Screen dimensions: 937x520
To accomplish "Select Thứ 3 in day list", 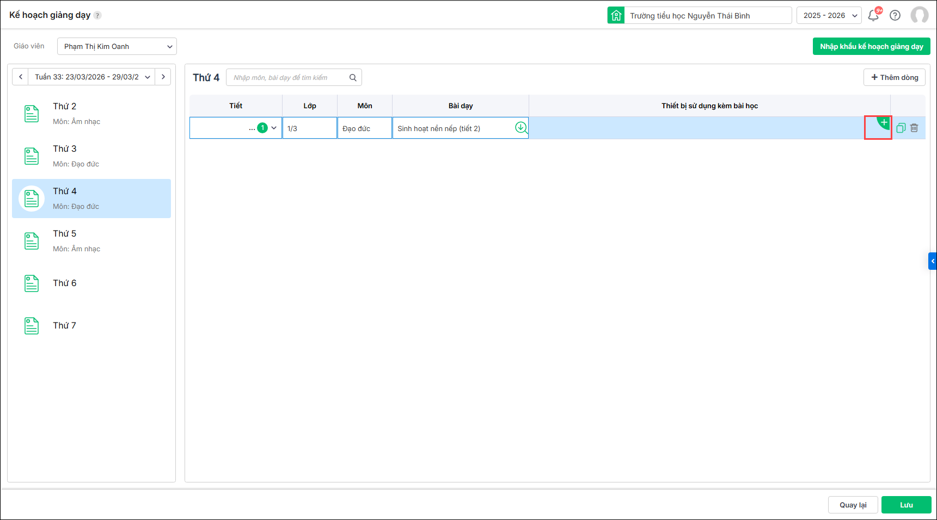I will point(91,156).
